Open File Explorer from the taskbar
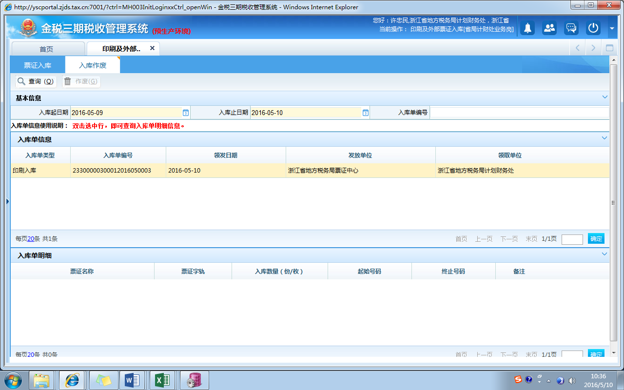Screen dimensions: 624x390 (42, 380)
